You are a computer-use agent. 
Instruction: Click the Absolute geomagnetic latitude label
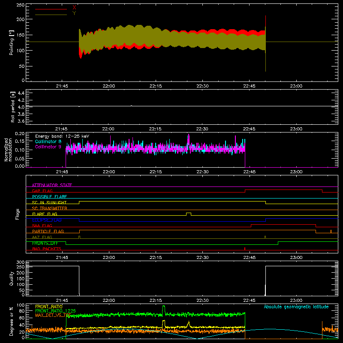click(x=296, y=307)
